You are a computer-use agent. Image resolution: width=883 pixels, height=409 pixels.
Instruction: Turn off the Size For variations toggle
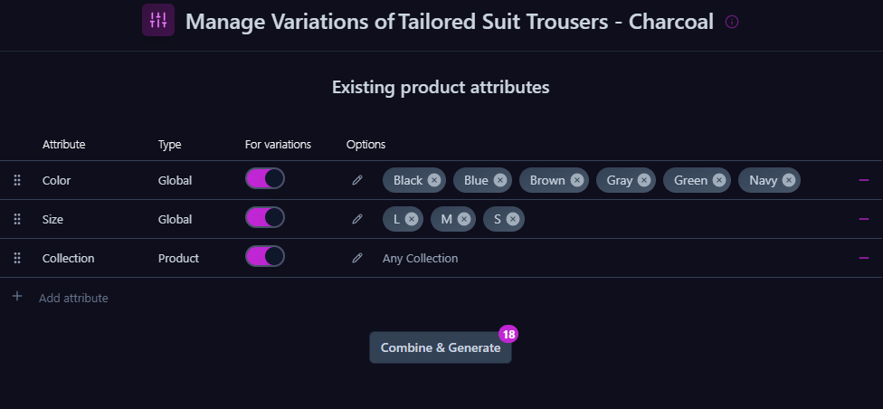tap(265, 218)
